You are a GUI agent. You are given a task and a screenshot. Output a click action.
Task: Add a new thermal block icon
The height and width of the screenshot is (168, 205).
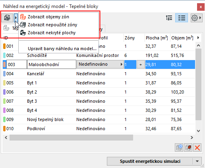click(x=179, y=147)
